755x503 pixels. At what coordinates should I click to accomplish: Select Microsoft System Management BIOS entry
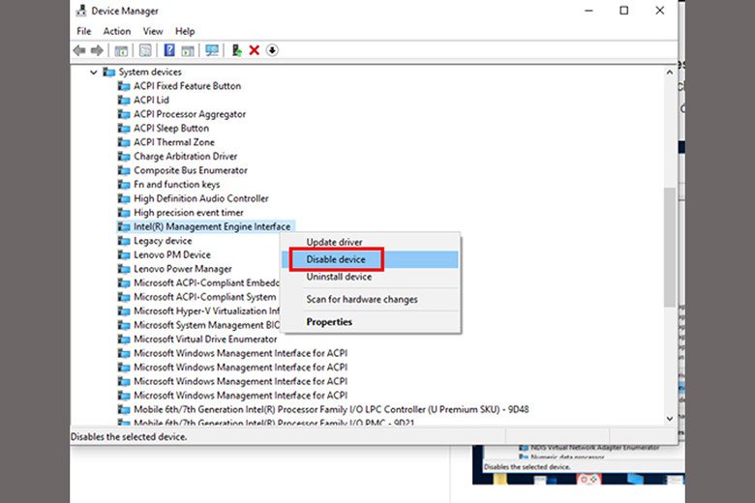click(206, 325)
